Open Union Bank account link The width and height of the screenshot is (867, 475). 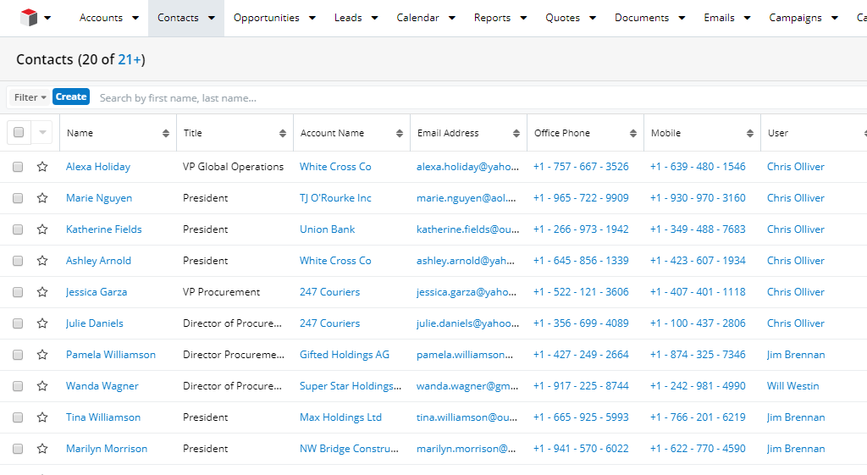tap(327, 229)
